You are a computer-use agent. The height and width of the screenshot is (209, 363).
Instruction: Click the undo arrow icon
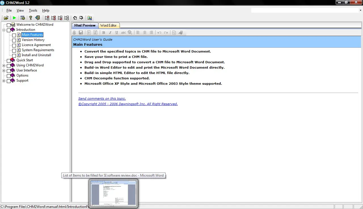tap(159, 32)
